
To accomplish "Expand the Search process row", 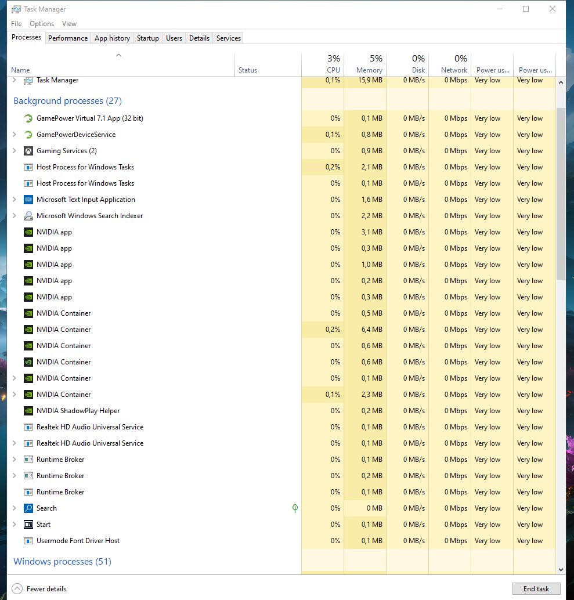I will tap(15, 508).
